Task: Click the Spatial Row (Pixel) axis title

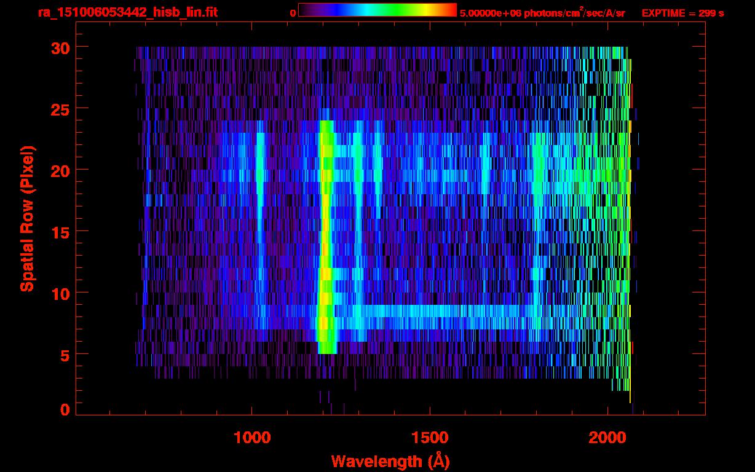Action: click(x=27, y=219)
